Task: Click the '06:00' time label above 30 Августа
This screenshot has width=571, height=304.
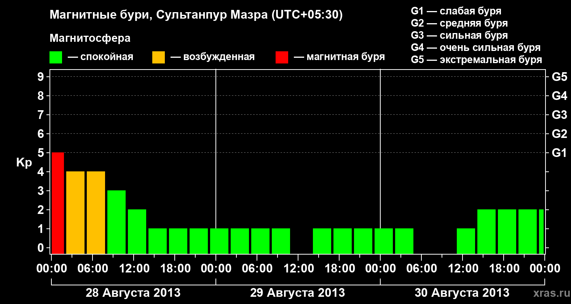Action: (421, 268)
